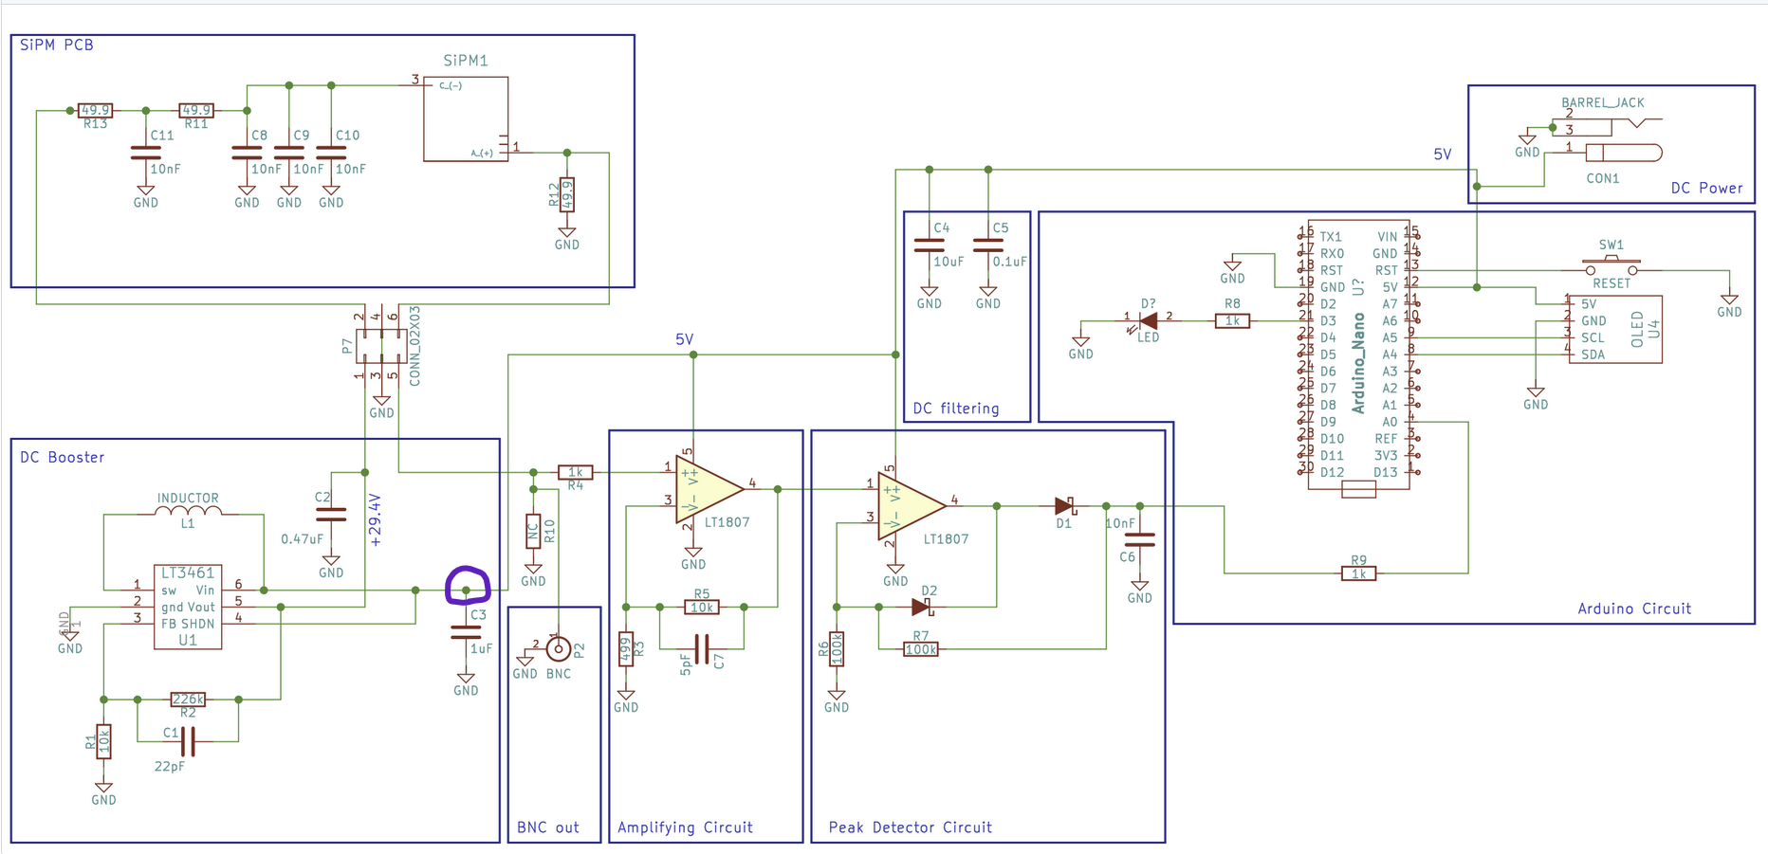Click the "A0" pin label on Arduino
Screen dimensions: 1768x854
coord(1390,422)
